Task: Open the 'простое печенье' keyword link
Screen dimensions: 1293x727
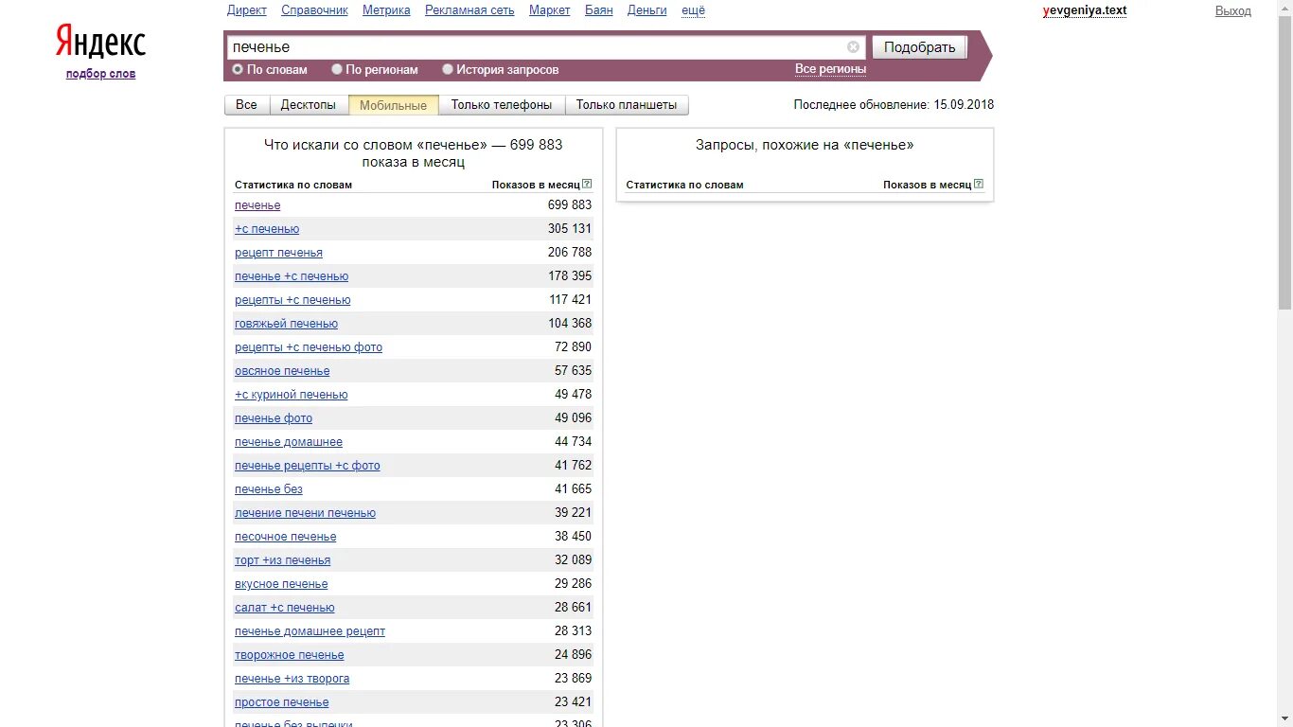Action: coord(282,702)
